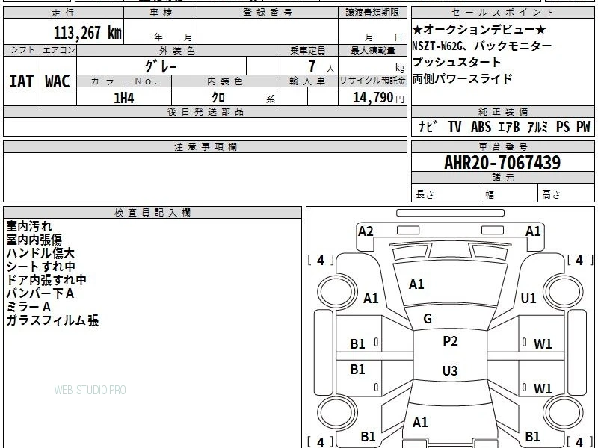Select the 登録番号 header
Image resolution: width=598 pixels, height=448 pixels.
coord(268,13)
